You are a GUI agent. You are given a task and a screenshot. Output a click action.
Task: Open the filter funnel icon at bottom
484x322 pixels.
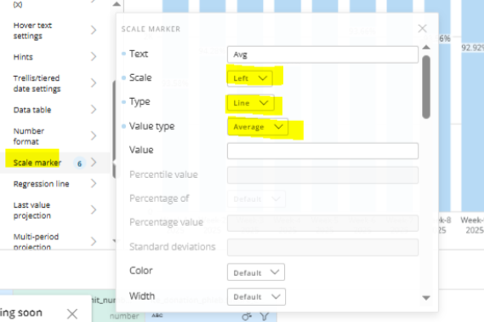tap(265, 316)
